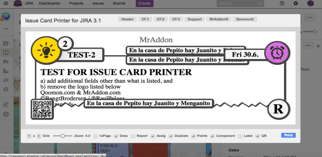Screen dimensions: 322x157
Task: Open the settings gear in the top bar
Action: (296, 3)
